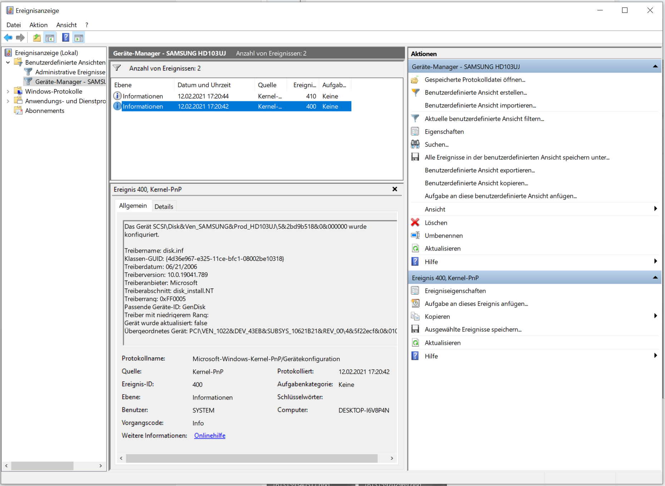The image size is (665, 486).
Task: Click the create custom view funnel icon
Action: click(x=415, y=93)
